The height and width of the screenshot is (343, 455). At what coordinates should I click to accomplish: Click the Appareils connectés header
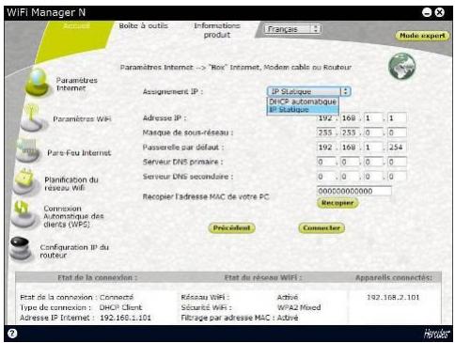point(394,277)
